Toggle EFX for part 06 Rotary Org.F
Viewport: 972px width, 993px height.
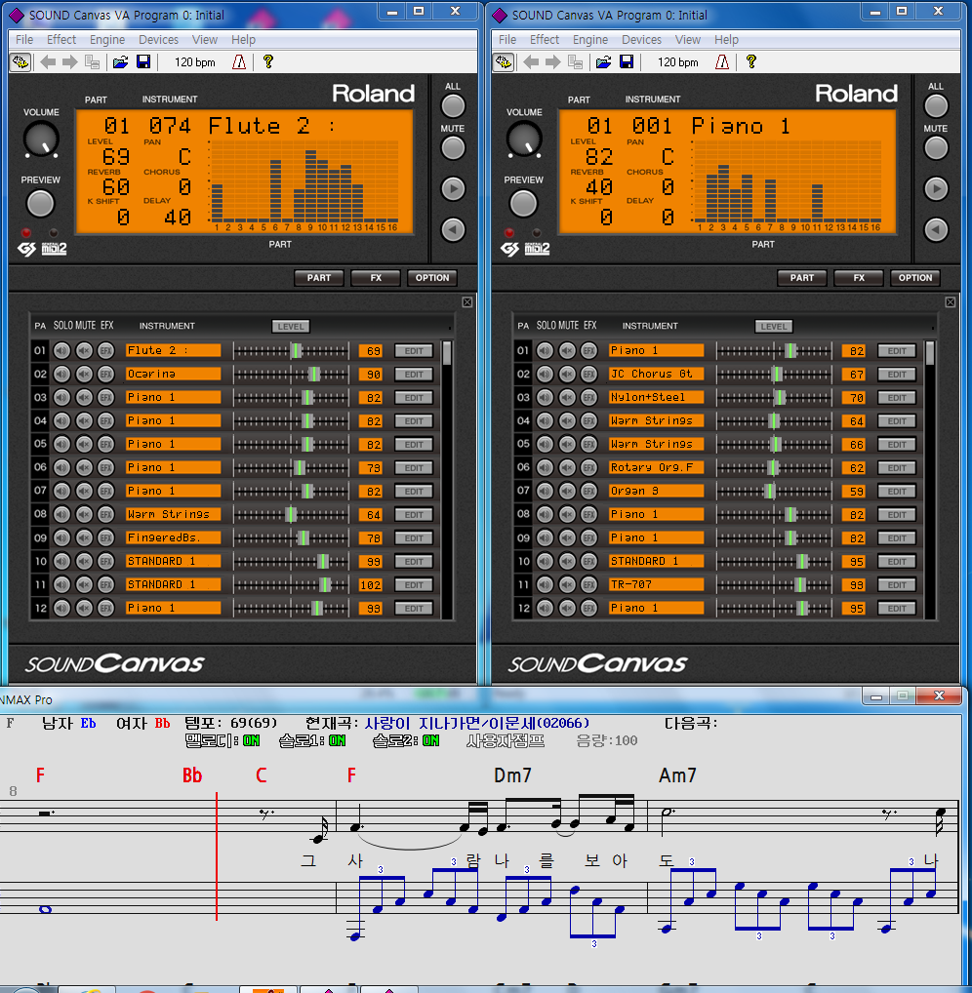(588, 467)
